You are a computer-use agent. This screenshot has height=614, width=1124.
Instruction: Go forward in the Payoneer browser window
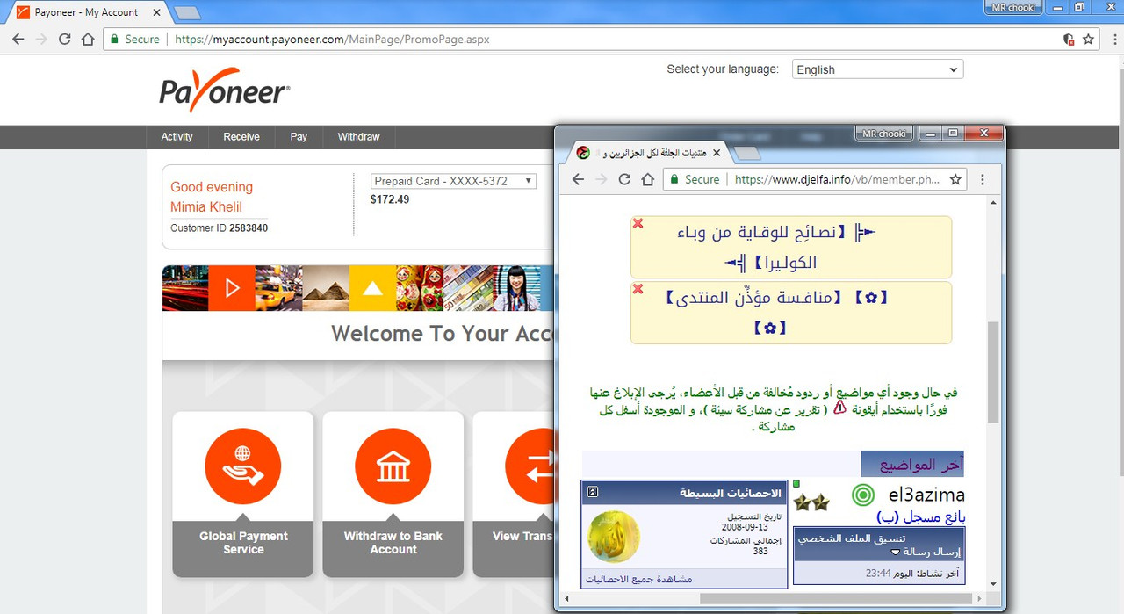pyautogui.click(x=40, y=40)
